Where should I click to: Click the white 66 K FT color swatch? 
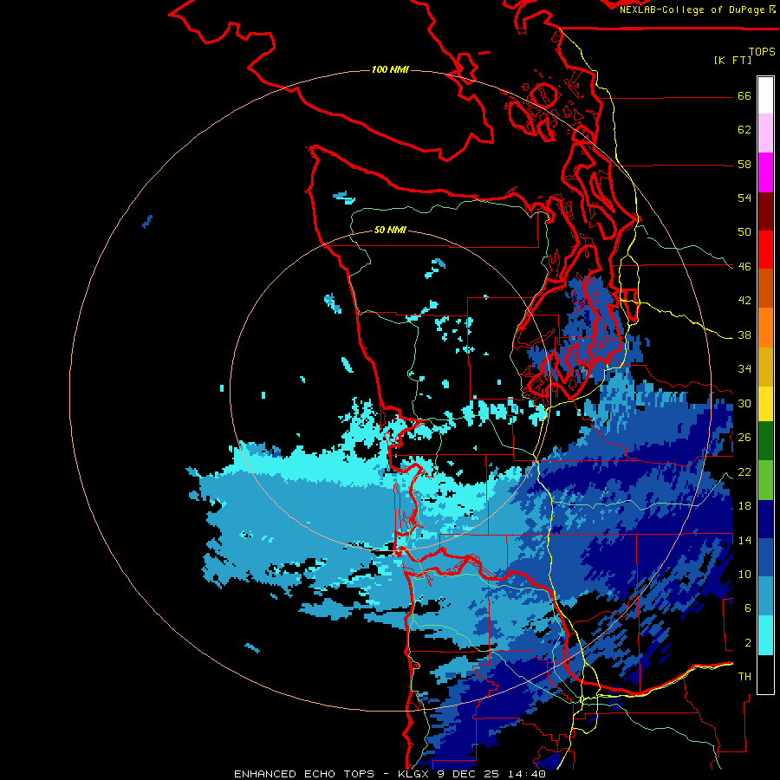coord(765,95)
